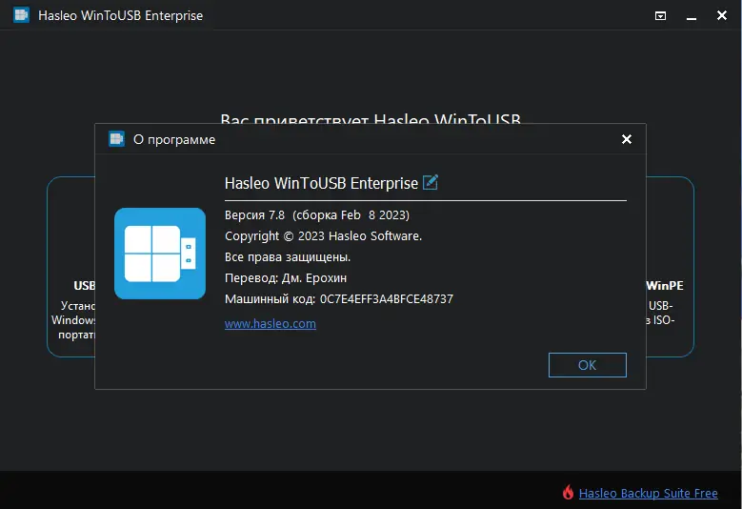
Task: Click the edit pencil icon beside product name
Action: (431, 182)
